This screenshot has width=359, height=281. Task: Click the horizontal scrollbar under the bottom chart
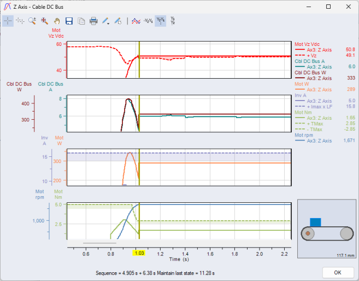click(99, 243)
